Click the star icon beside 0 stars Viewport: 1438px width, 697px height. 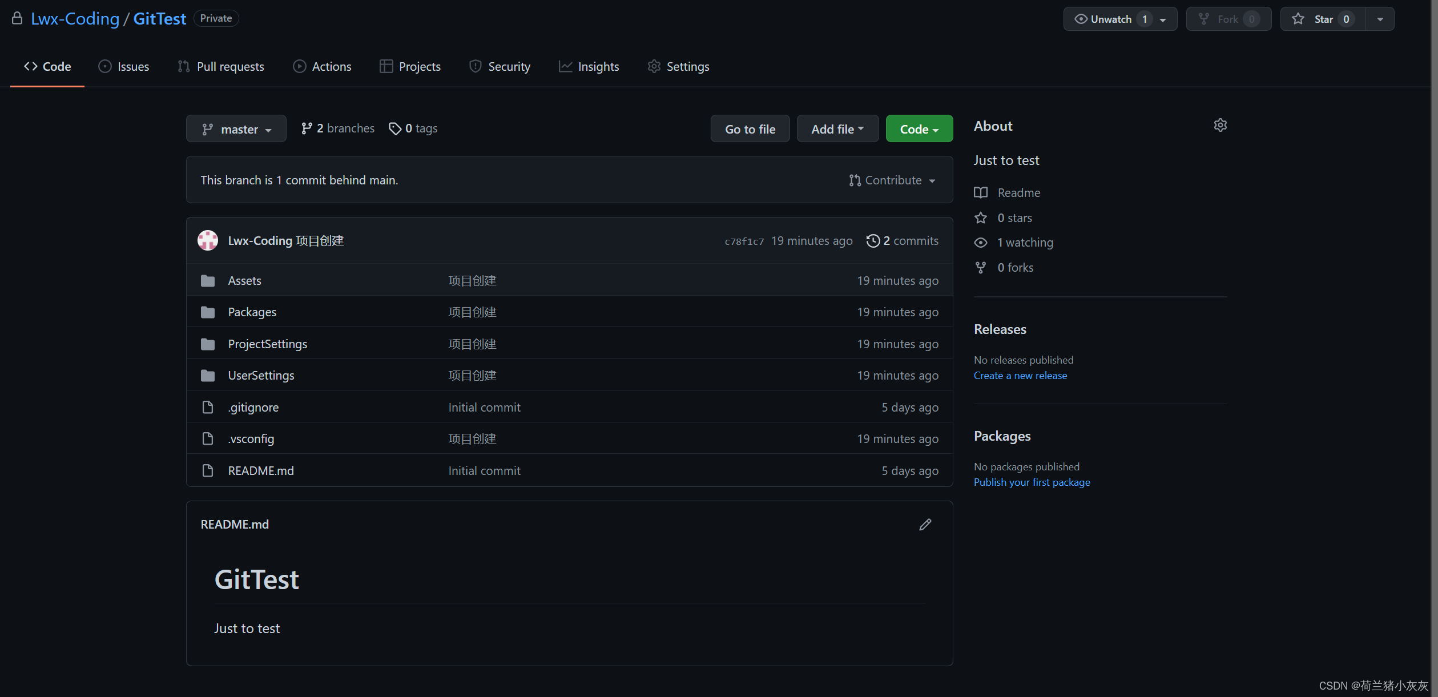coord(981,217)
